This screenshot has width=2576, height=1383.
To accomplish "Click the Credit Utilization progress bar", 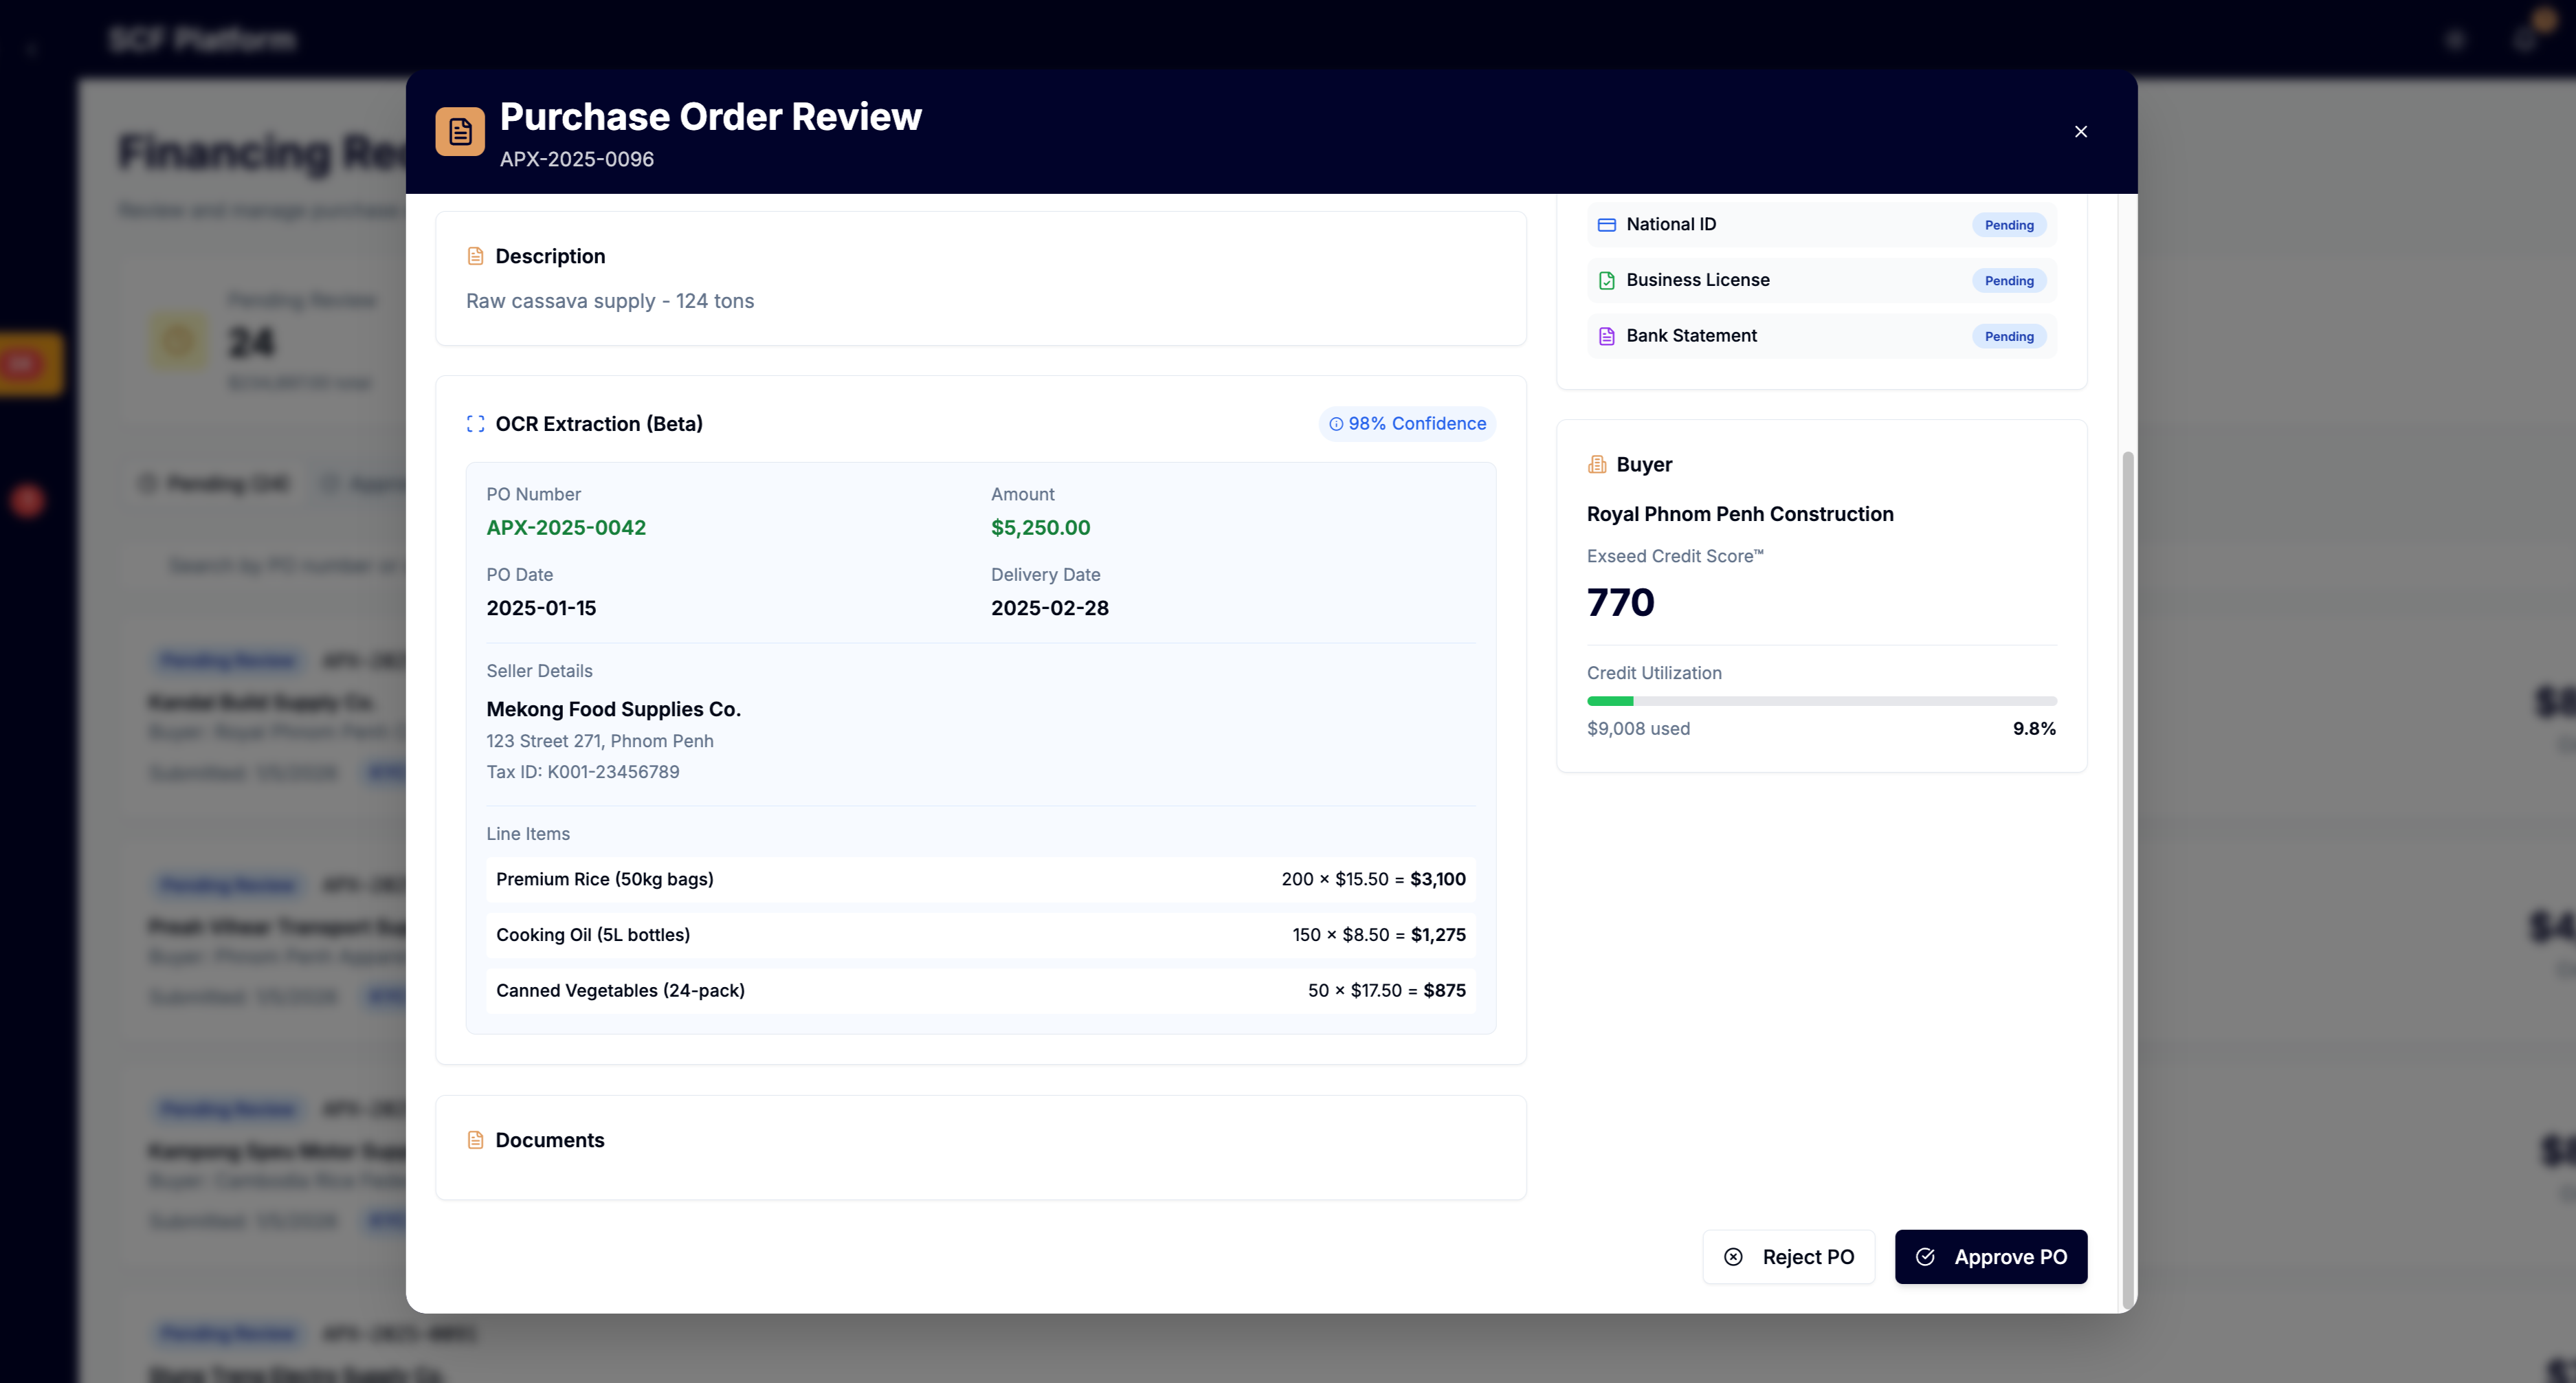I will 1821,700.
